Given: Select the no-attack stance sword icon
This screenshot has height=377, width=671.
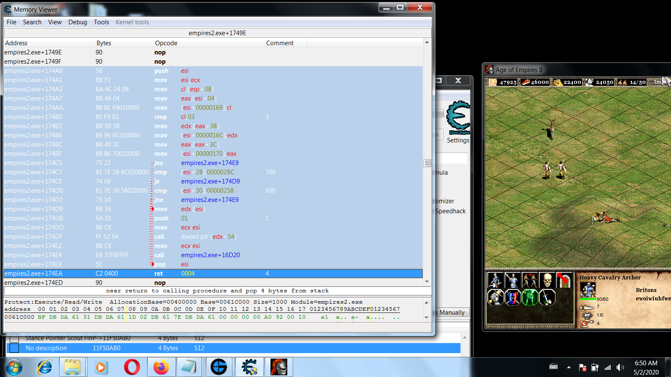Looking at the screenshot, I should pyautogui.click(x=547, y=297).
